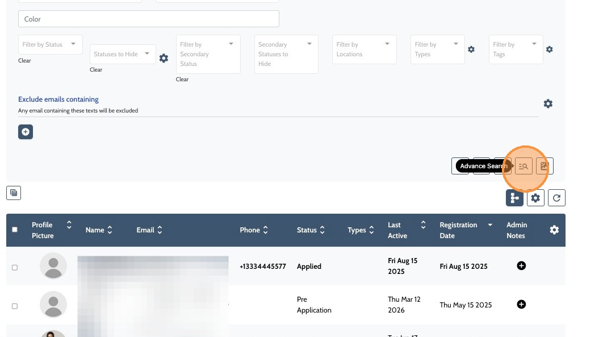Open the Exclude emails settings gear
Screen dimensions: 603x337
point(548,103)
